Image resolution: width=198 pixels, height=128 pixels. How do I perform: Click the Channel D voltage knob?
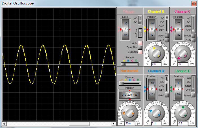tap(182, 113)
